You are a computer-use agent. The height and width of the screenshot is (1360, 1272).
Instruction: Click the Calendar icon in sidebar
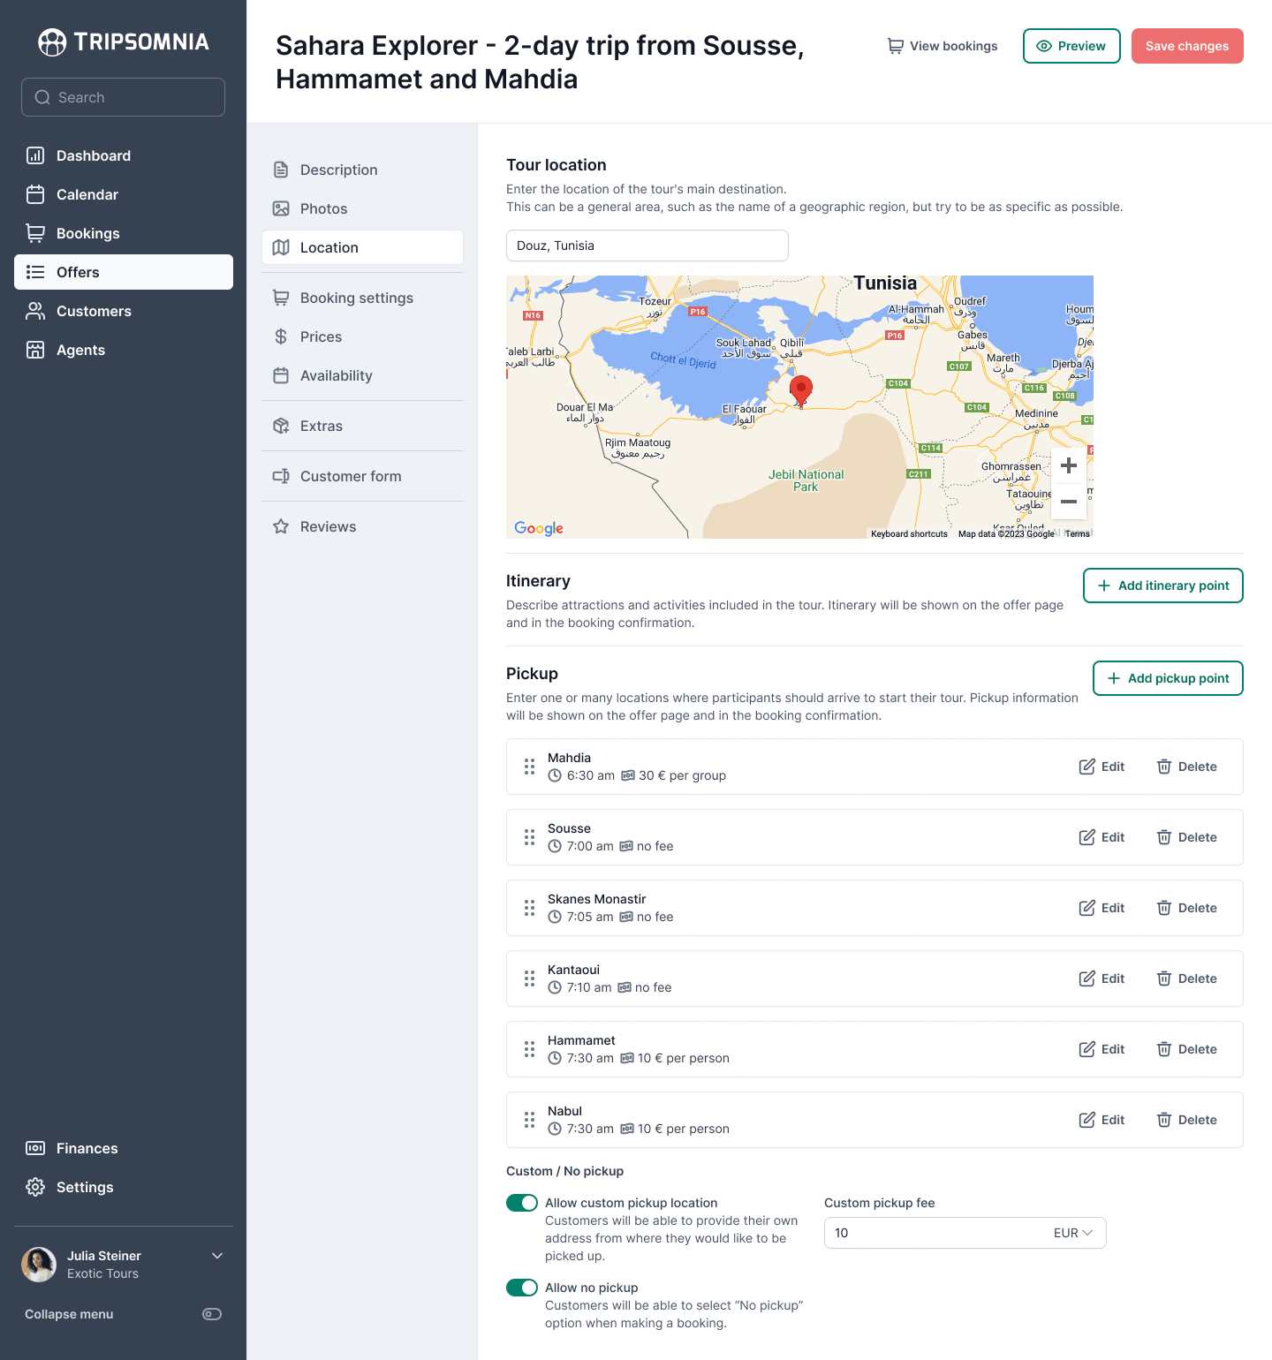tap(35, 194)
